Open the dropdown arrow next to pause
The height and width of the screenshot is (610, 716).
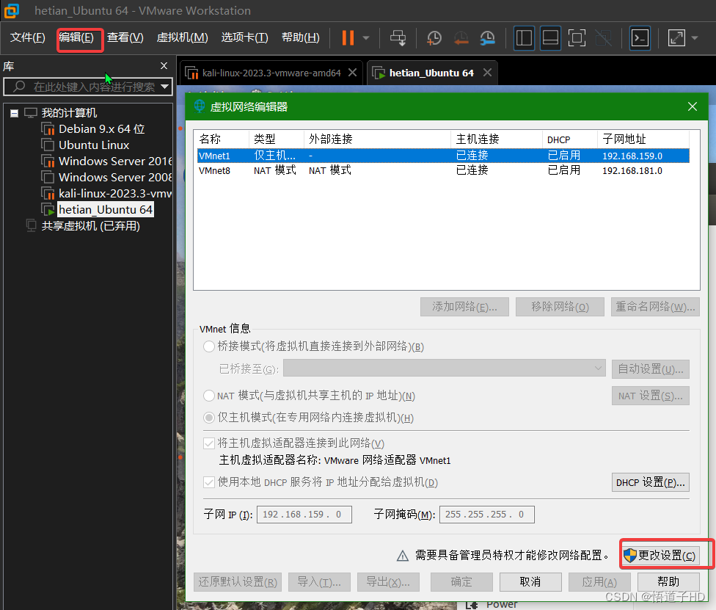pyautogui.click(x=366, y=38)
